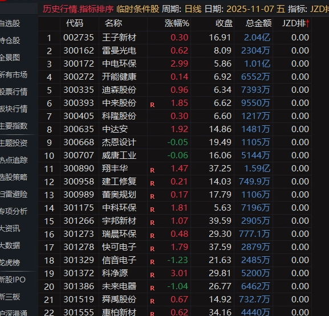This screenshot has height=316, width=329.
Task: Sort by the 名称 column header
Action: coord(113,23)
